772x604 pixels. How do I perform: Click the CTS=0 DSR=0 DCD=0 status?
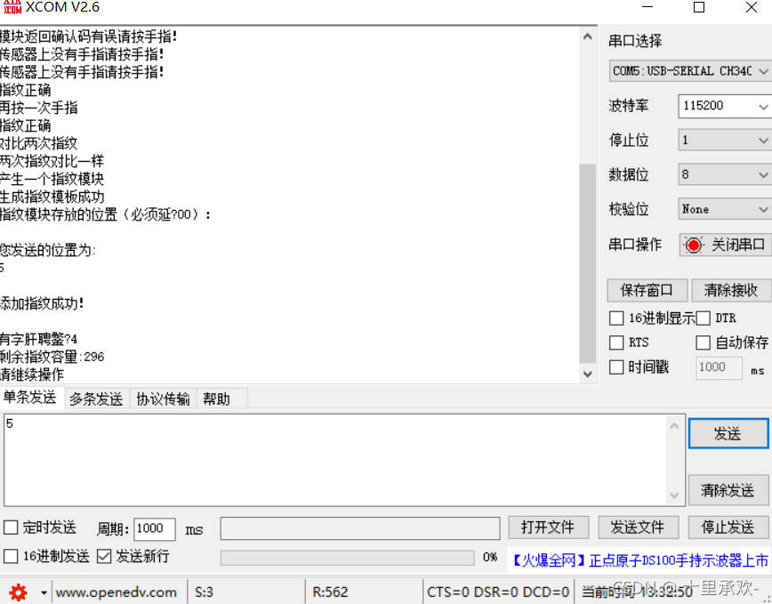point(498,592)
